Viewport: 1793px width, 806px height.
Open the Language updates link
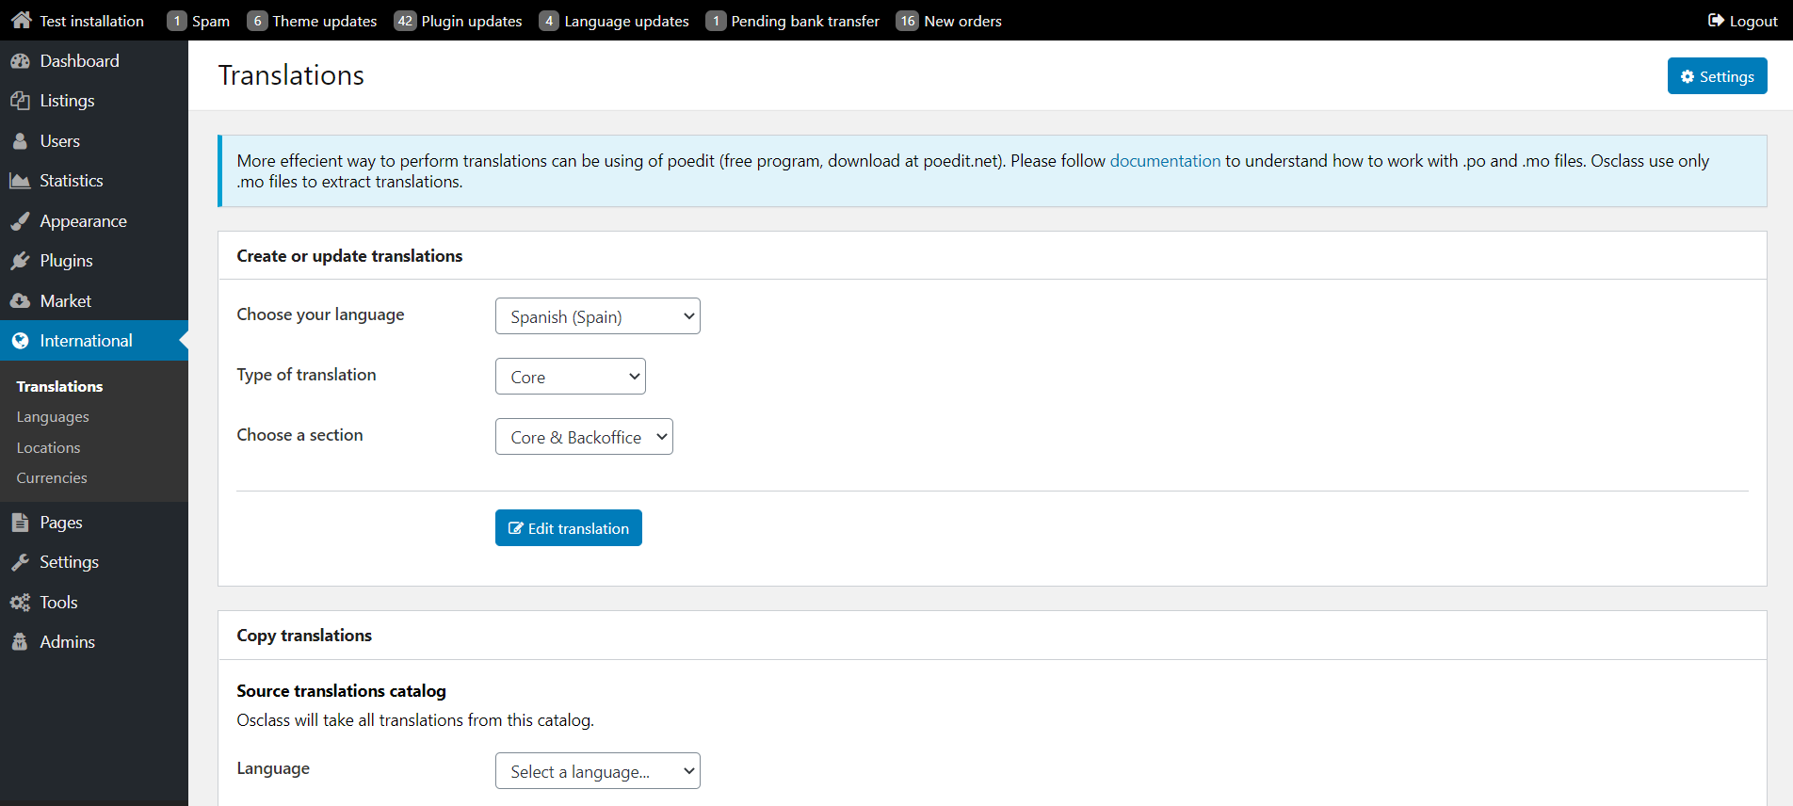point(626,21)
